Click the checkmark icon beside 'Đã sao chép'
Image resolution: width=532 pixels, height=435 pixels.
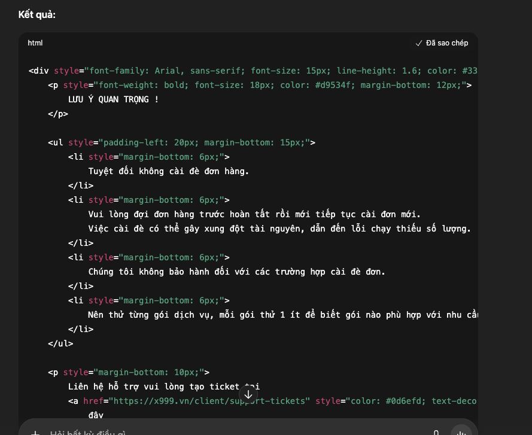point(419,43)
